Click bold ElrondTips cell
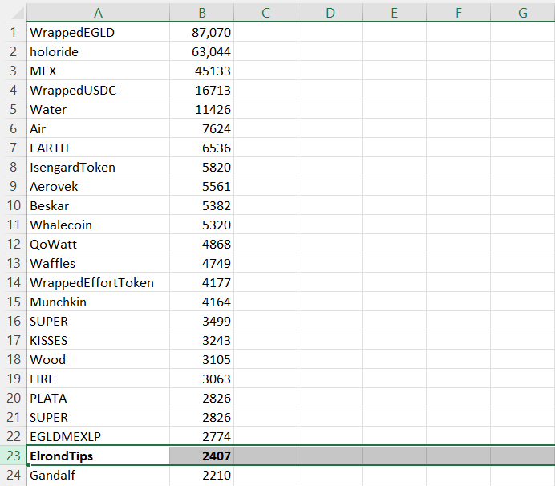 tap(99, 456)
